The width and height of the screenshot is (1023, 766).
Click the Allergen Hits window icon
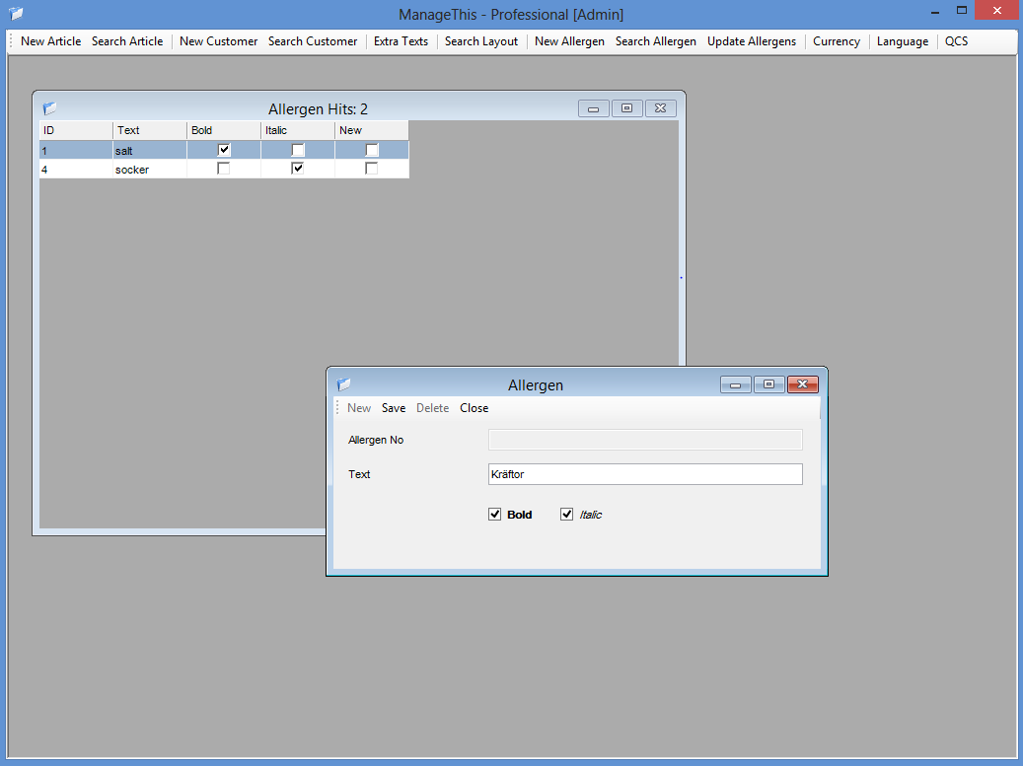[x=49, y=108]
